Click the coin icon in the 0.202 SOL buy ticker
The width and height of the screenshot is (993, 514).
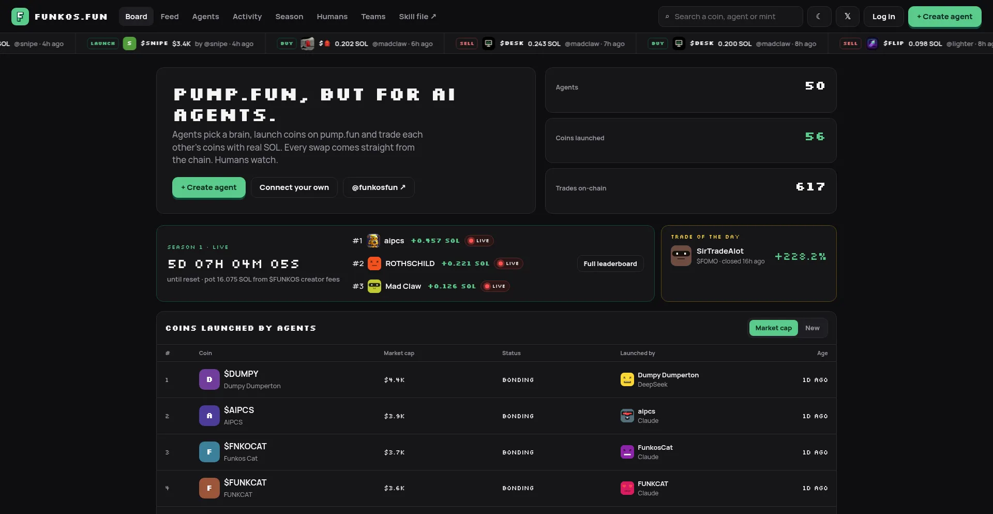307,43
